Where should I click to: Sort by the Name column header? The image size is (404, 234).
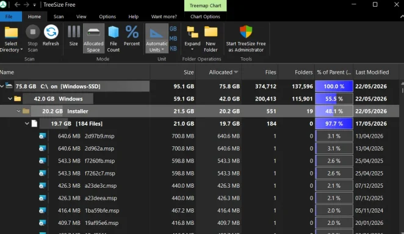(x=74, y=73)
